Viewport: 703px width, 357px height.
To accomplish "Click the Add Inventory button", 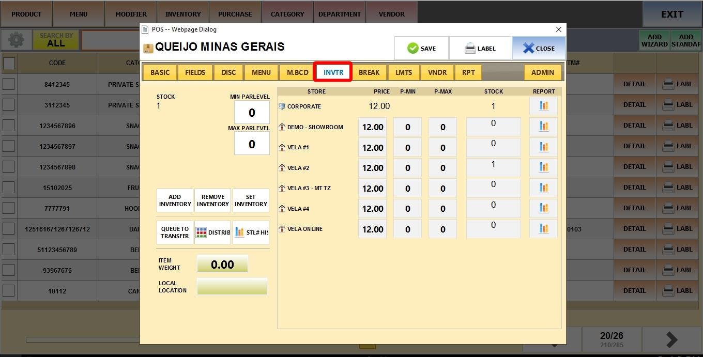I will point(175,200).
